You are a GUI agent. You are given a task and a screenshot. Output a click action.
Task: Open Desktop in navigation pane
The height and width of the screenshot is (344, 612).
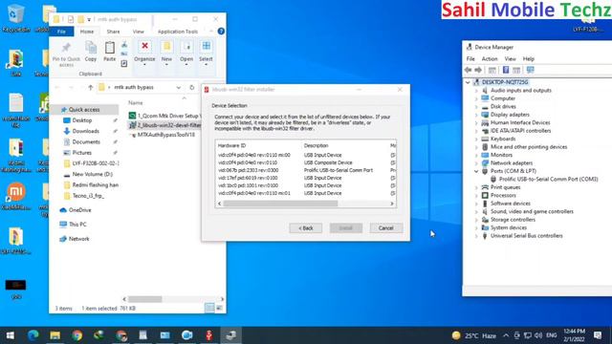82,120
